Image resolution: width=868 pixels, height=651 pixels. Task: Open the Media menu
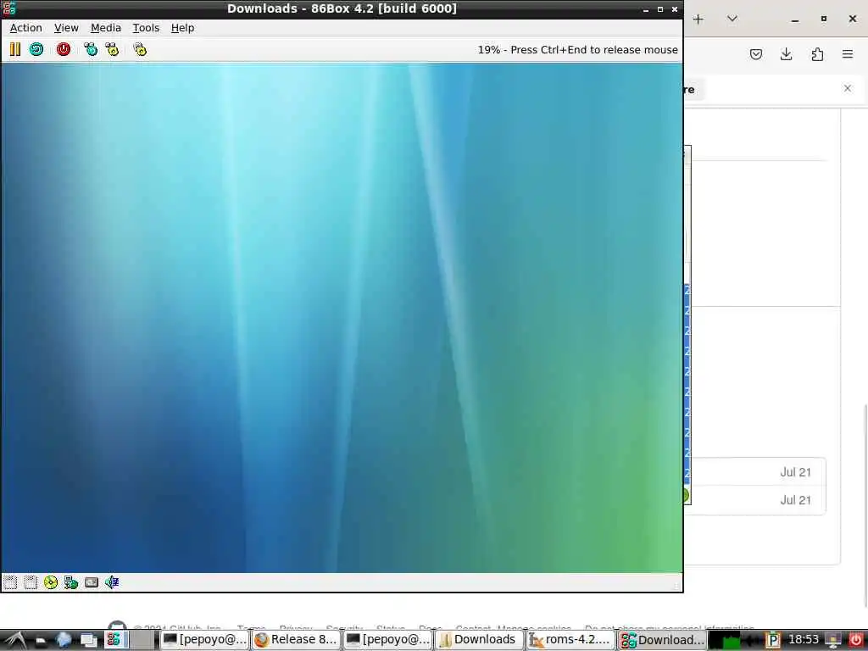(x=106, y=28)
